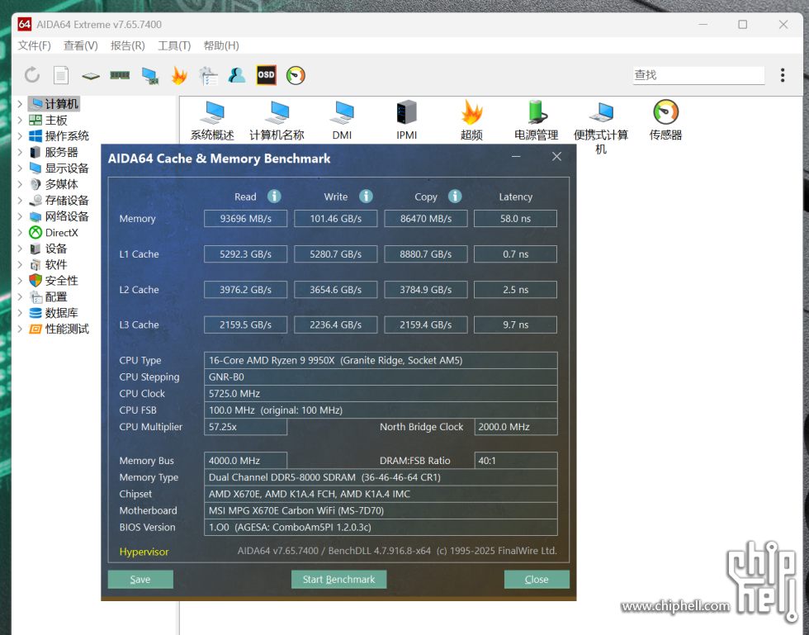This screenshot has width=809, height=635.
Task: Expand the 主板 tree node
Action: point(20,121)
